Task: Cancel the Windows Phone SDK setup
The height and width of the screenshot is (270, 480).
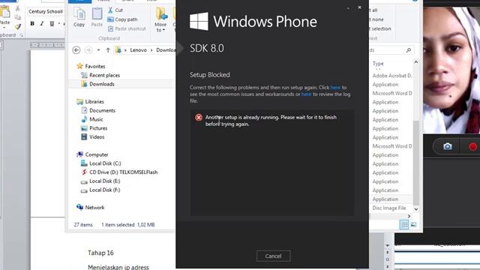Action: click(273, 256)
